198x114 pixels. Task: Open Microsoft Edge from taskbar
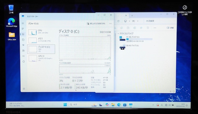tap(119, 105)
